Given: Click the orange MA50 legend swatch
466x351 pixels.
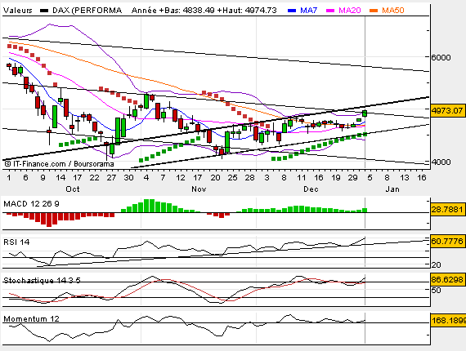Looking at the screenshot, I should coord(374,11).
